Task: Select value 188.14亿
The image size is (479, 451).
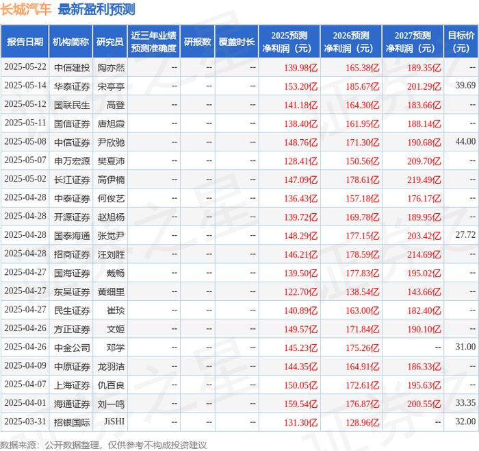Action: tap(424, 123)
